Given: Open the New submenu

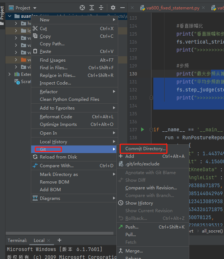Looking at the screenshot, I should coord(74,20).
